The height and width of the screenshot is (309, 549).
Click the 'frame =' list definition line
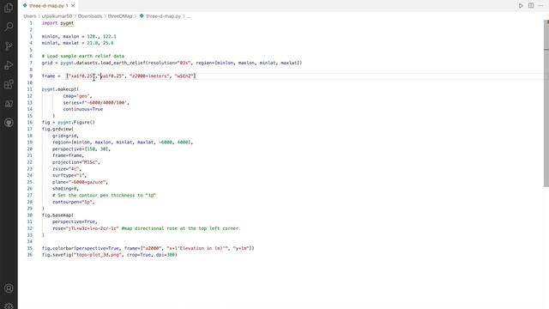pyautogui.click(x=118, y=76)
